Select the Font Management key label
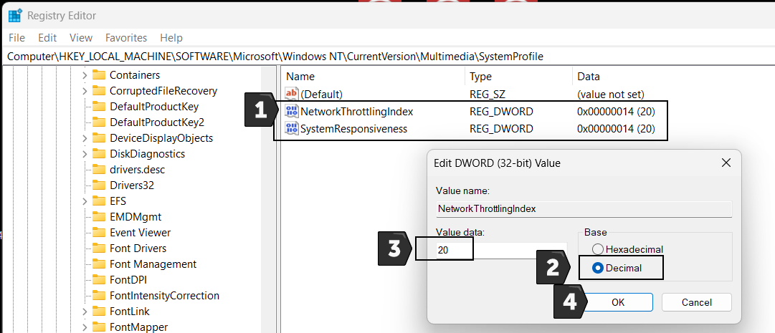This screenshot has height=333, width=775. coord(153,264)
